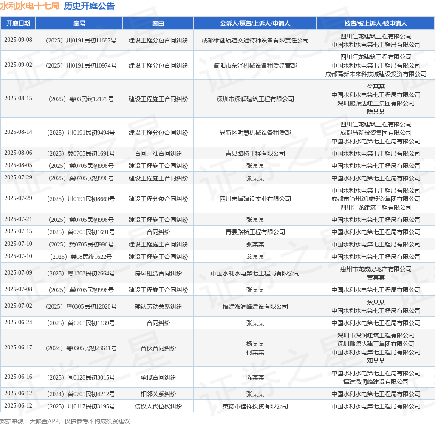Select the 案由 column header

coord(158,23)
